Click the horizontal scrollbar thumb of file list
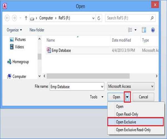 coord(88,76)
